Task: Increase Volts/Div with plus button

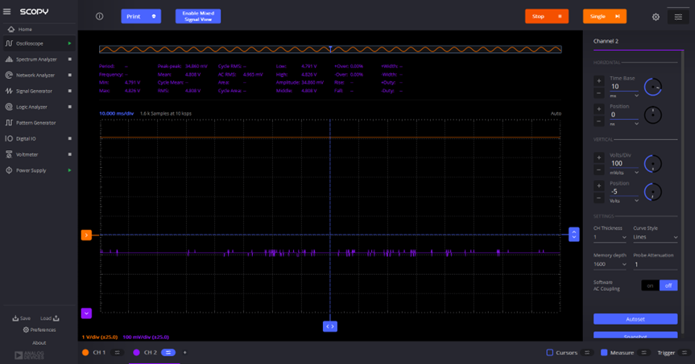Action: [599, 157]
